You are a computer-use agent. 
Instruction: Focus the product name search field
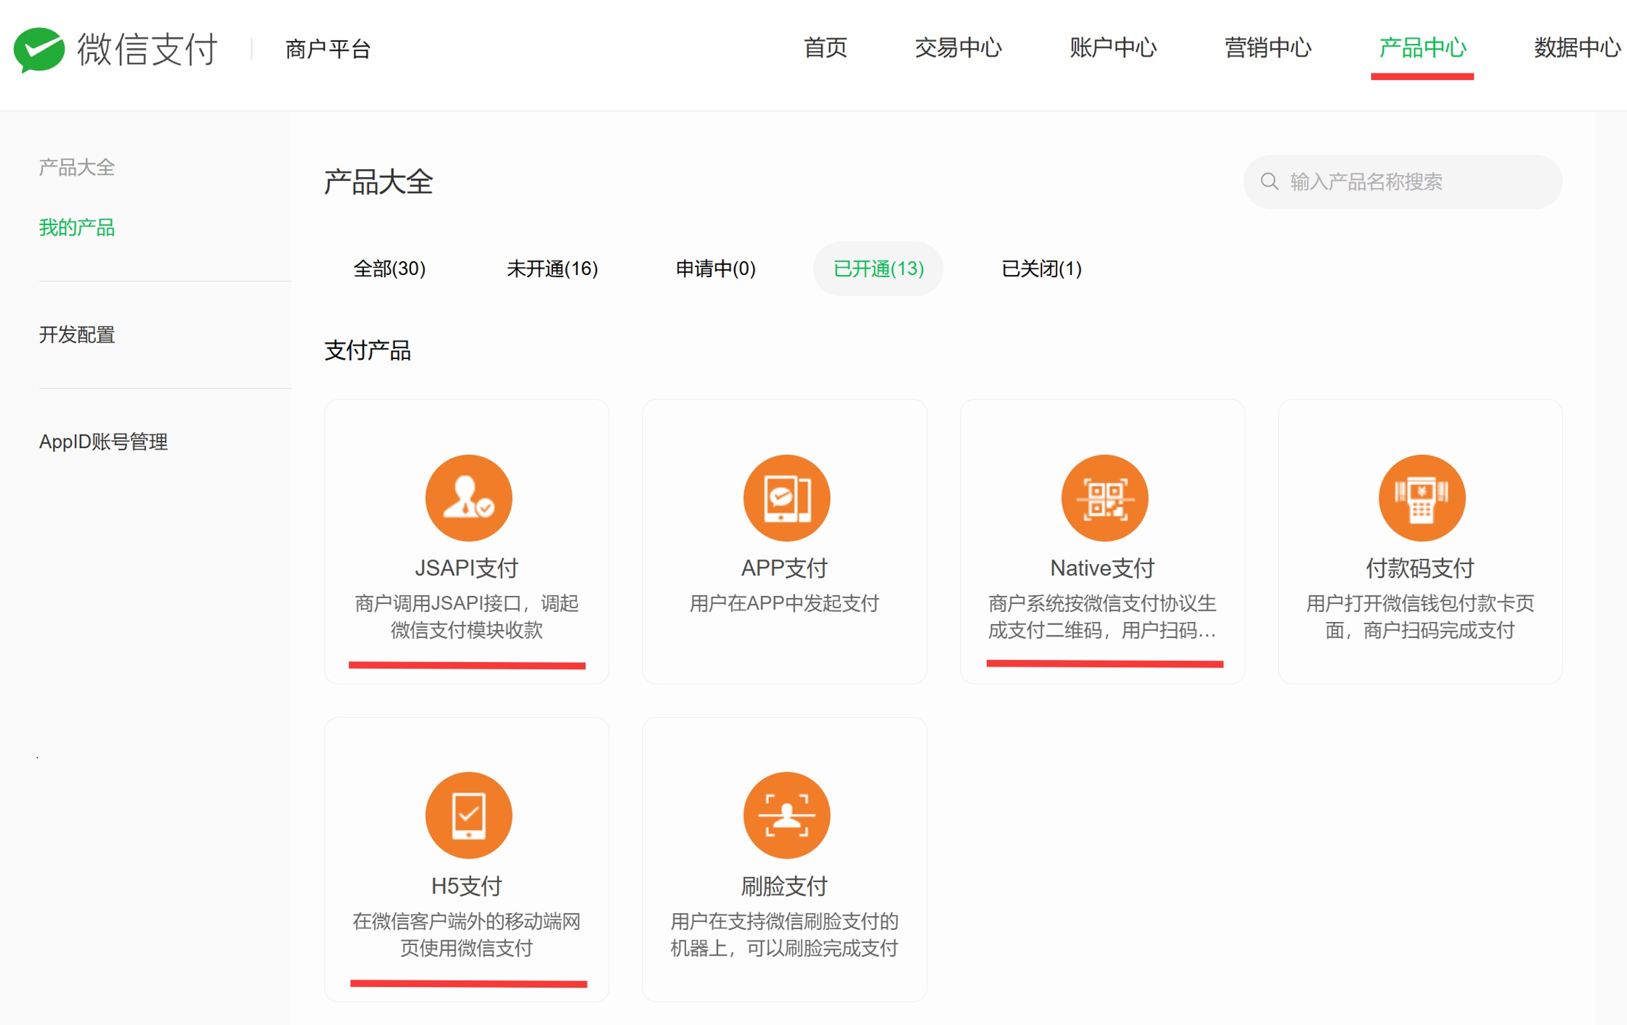pos(1412,182)
